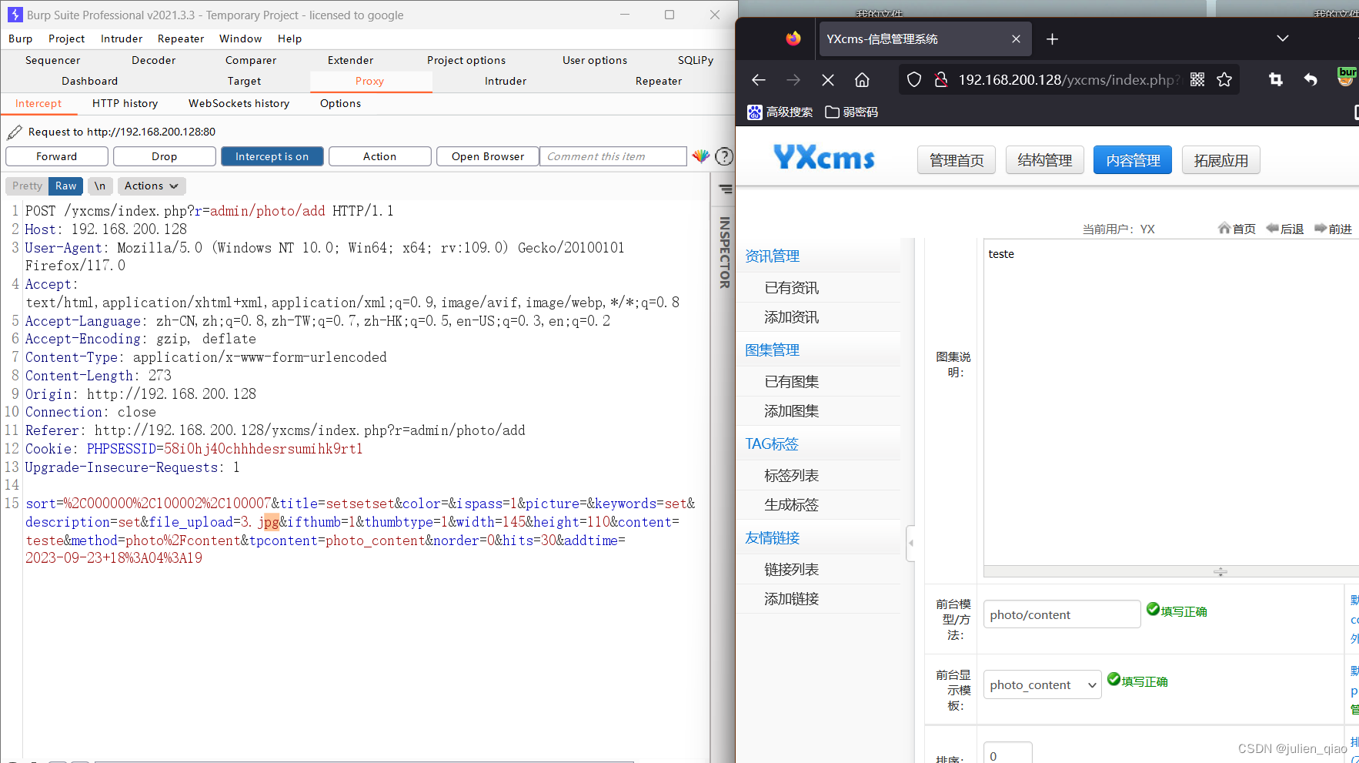Forward the intercepted request
Image resolution: width=1359 pixels, height=763 pixels.
(x=57, y=156)
